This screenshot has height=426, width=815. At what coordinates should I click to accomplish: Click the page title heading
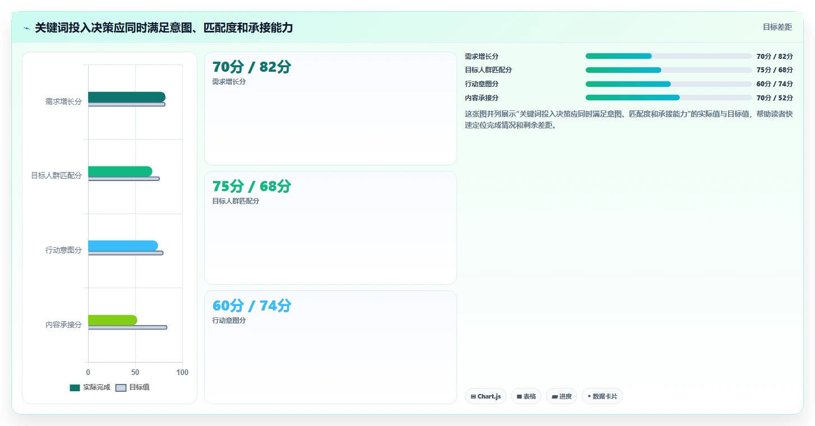[x=164, y=27]
